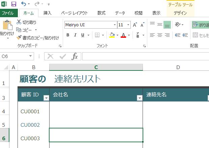Viewport: 209px width, 148px height.
Task: Click the Format Painter (書式のコピー/貼り付け) brush icon
Action: pyautogui.click(x=19, y=38)
